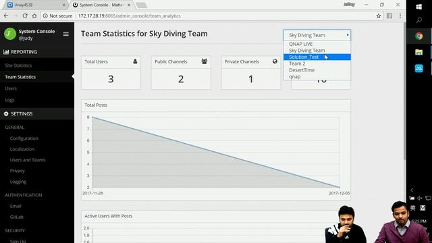Open the Chrome three-dot menu
432x243 pixels.
pos(400,16)
